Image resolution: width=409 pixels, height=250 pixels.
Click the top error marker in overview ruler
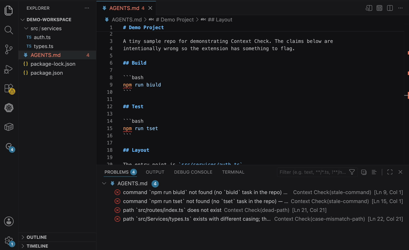[408, 53]
